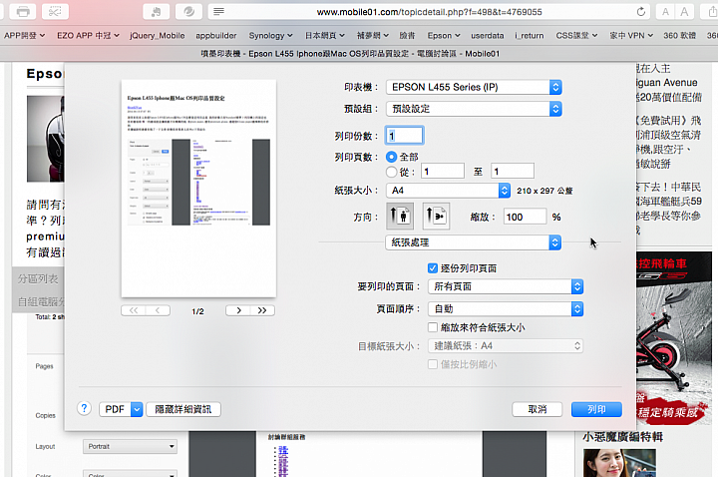
Task: Go to next preview page
Action: click(x=238, y=310)
